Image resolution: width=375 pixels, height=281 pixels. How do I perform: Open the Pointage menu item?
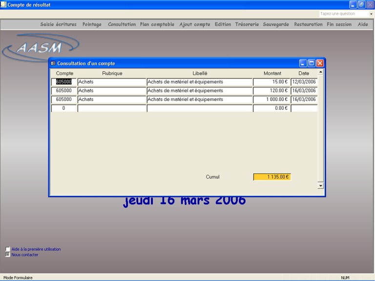click(92, 24)
